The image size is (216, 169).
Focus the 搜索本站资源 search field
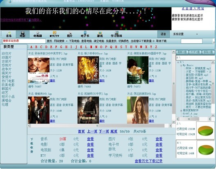24,41
